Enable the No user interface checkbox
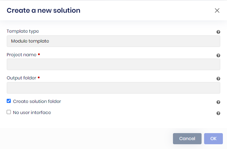The height and width of the screenshot is (149, 227). [9, 112]
